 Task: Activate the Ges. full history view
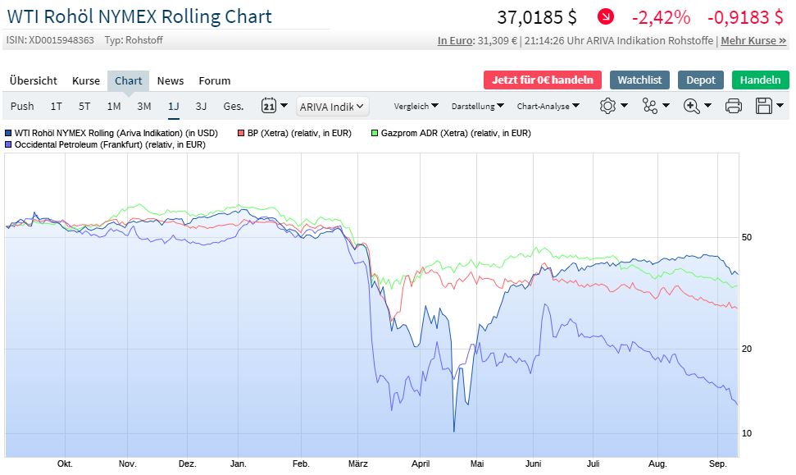click(x=232, y=106)
